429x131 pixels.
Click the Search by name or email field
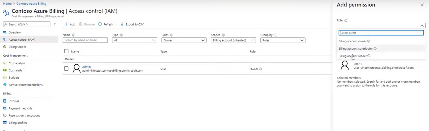(85, 40)
